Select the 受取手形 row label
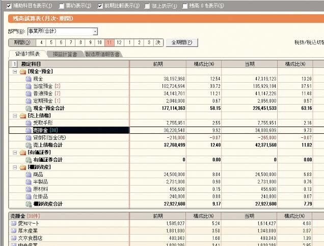The width and height of the screenshot is (324, 246). 43,123
